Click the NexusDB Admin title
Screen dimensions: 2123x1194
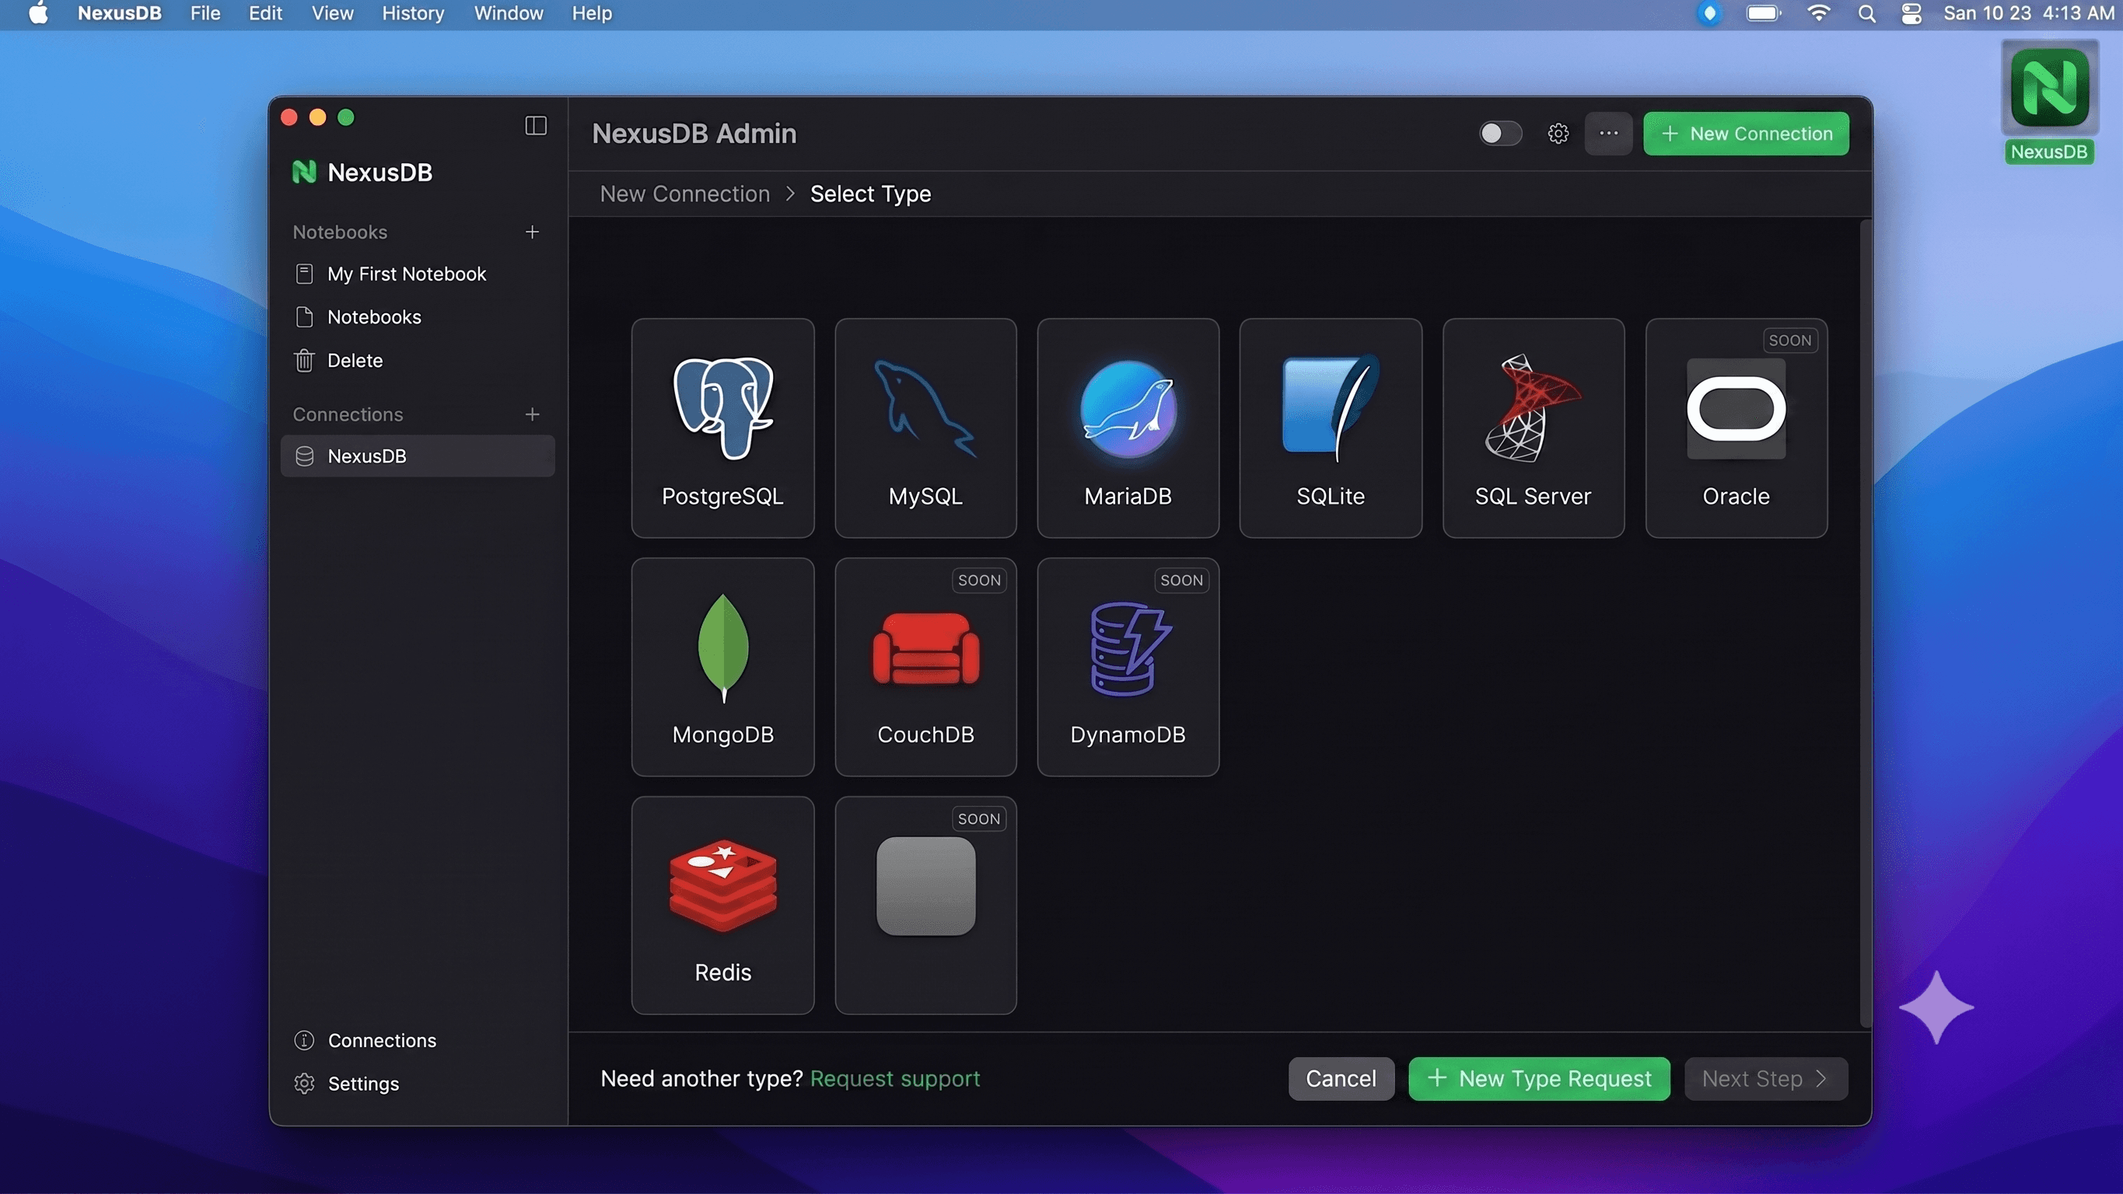pos(694,134)
